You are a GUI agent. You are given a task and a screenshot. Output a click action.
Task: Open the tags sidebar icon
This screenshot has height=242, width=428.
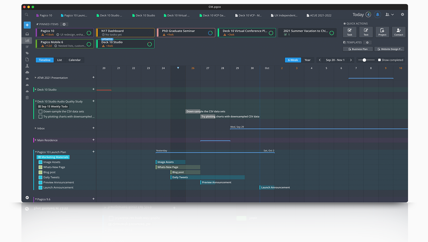[x=27, y=53]
